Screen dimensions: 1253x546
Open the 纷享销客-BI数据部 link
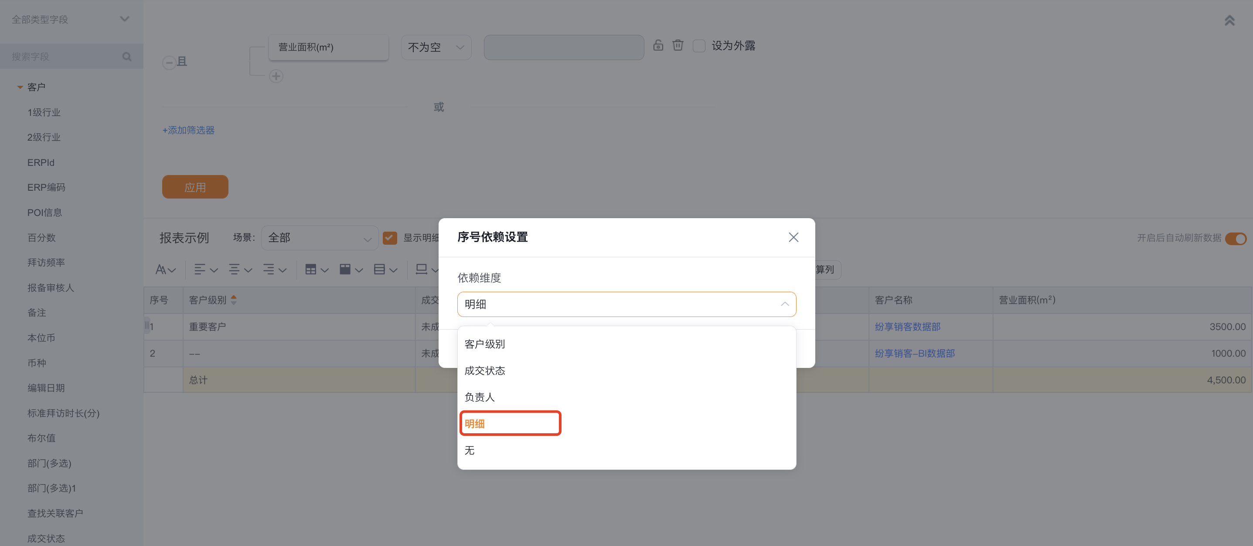pyautogui.click(x=914, y=354)
